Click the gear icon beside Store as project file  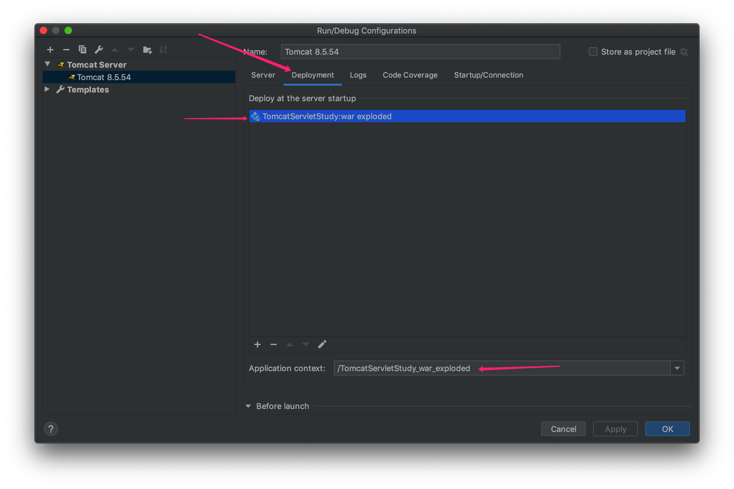pyautogui.click(x=684, y=52)
